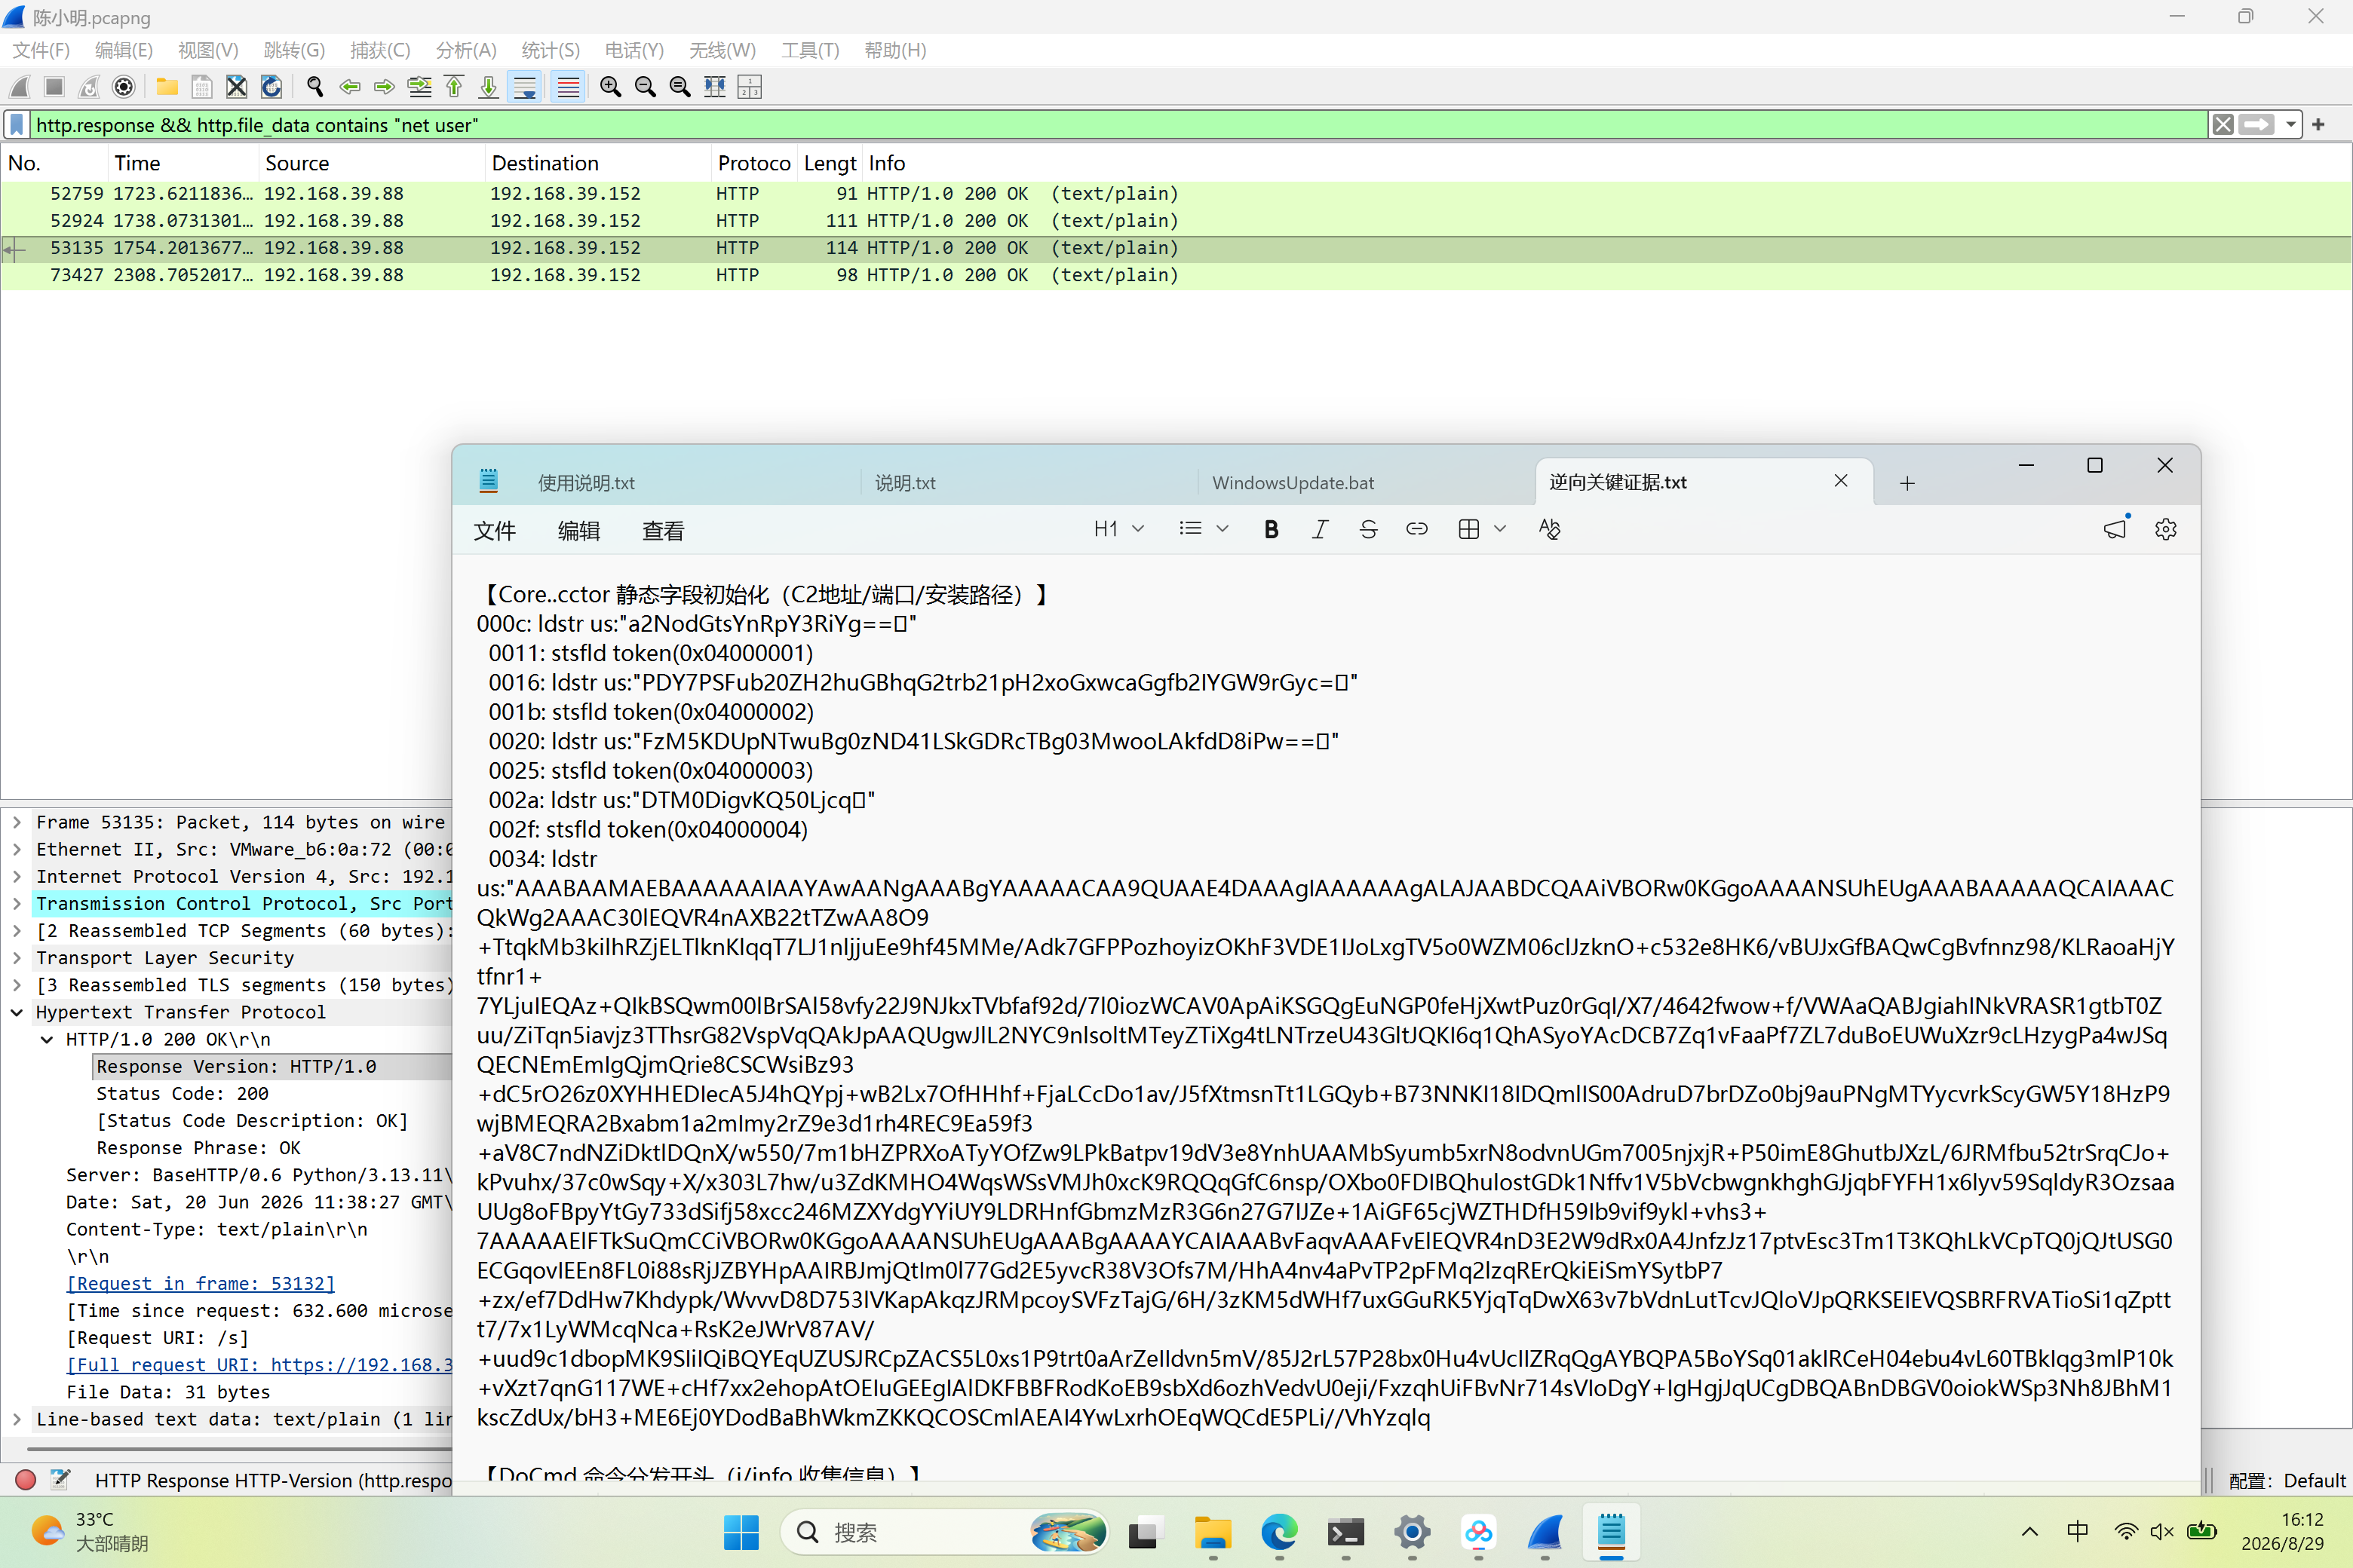Screen dimensions: 2353x1568
Task: Collapse the Hypertext Transfer Protocol node
Action: [17, 1012]
